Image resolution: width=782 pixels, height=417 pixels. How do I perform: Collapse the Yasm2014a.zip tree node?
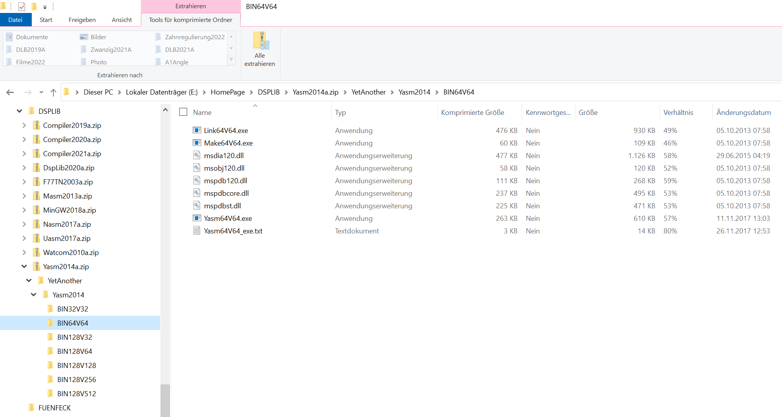(24, 266)
